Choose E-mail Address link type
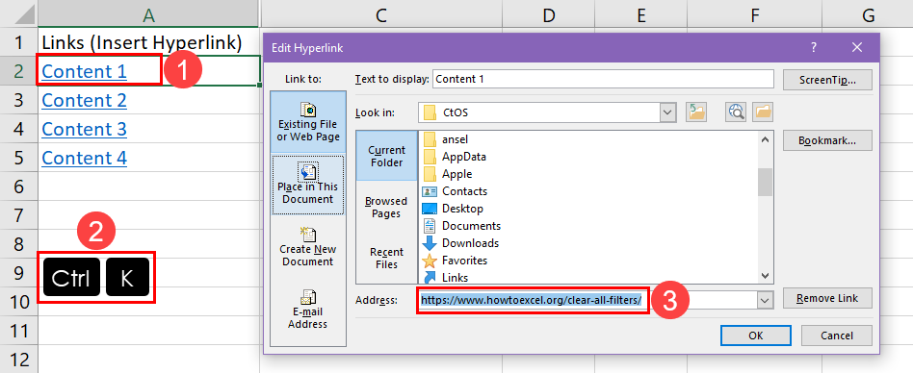This screenshot has height=373, width=913. [308, 310]
